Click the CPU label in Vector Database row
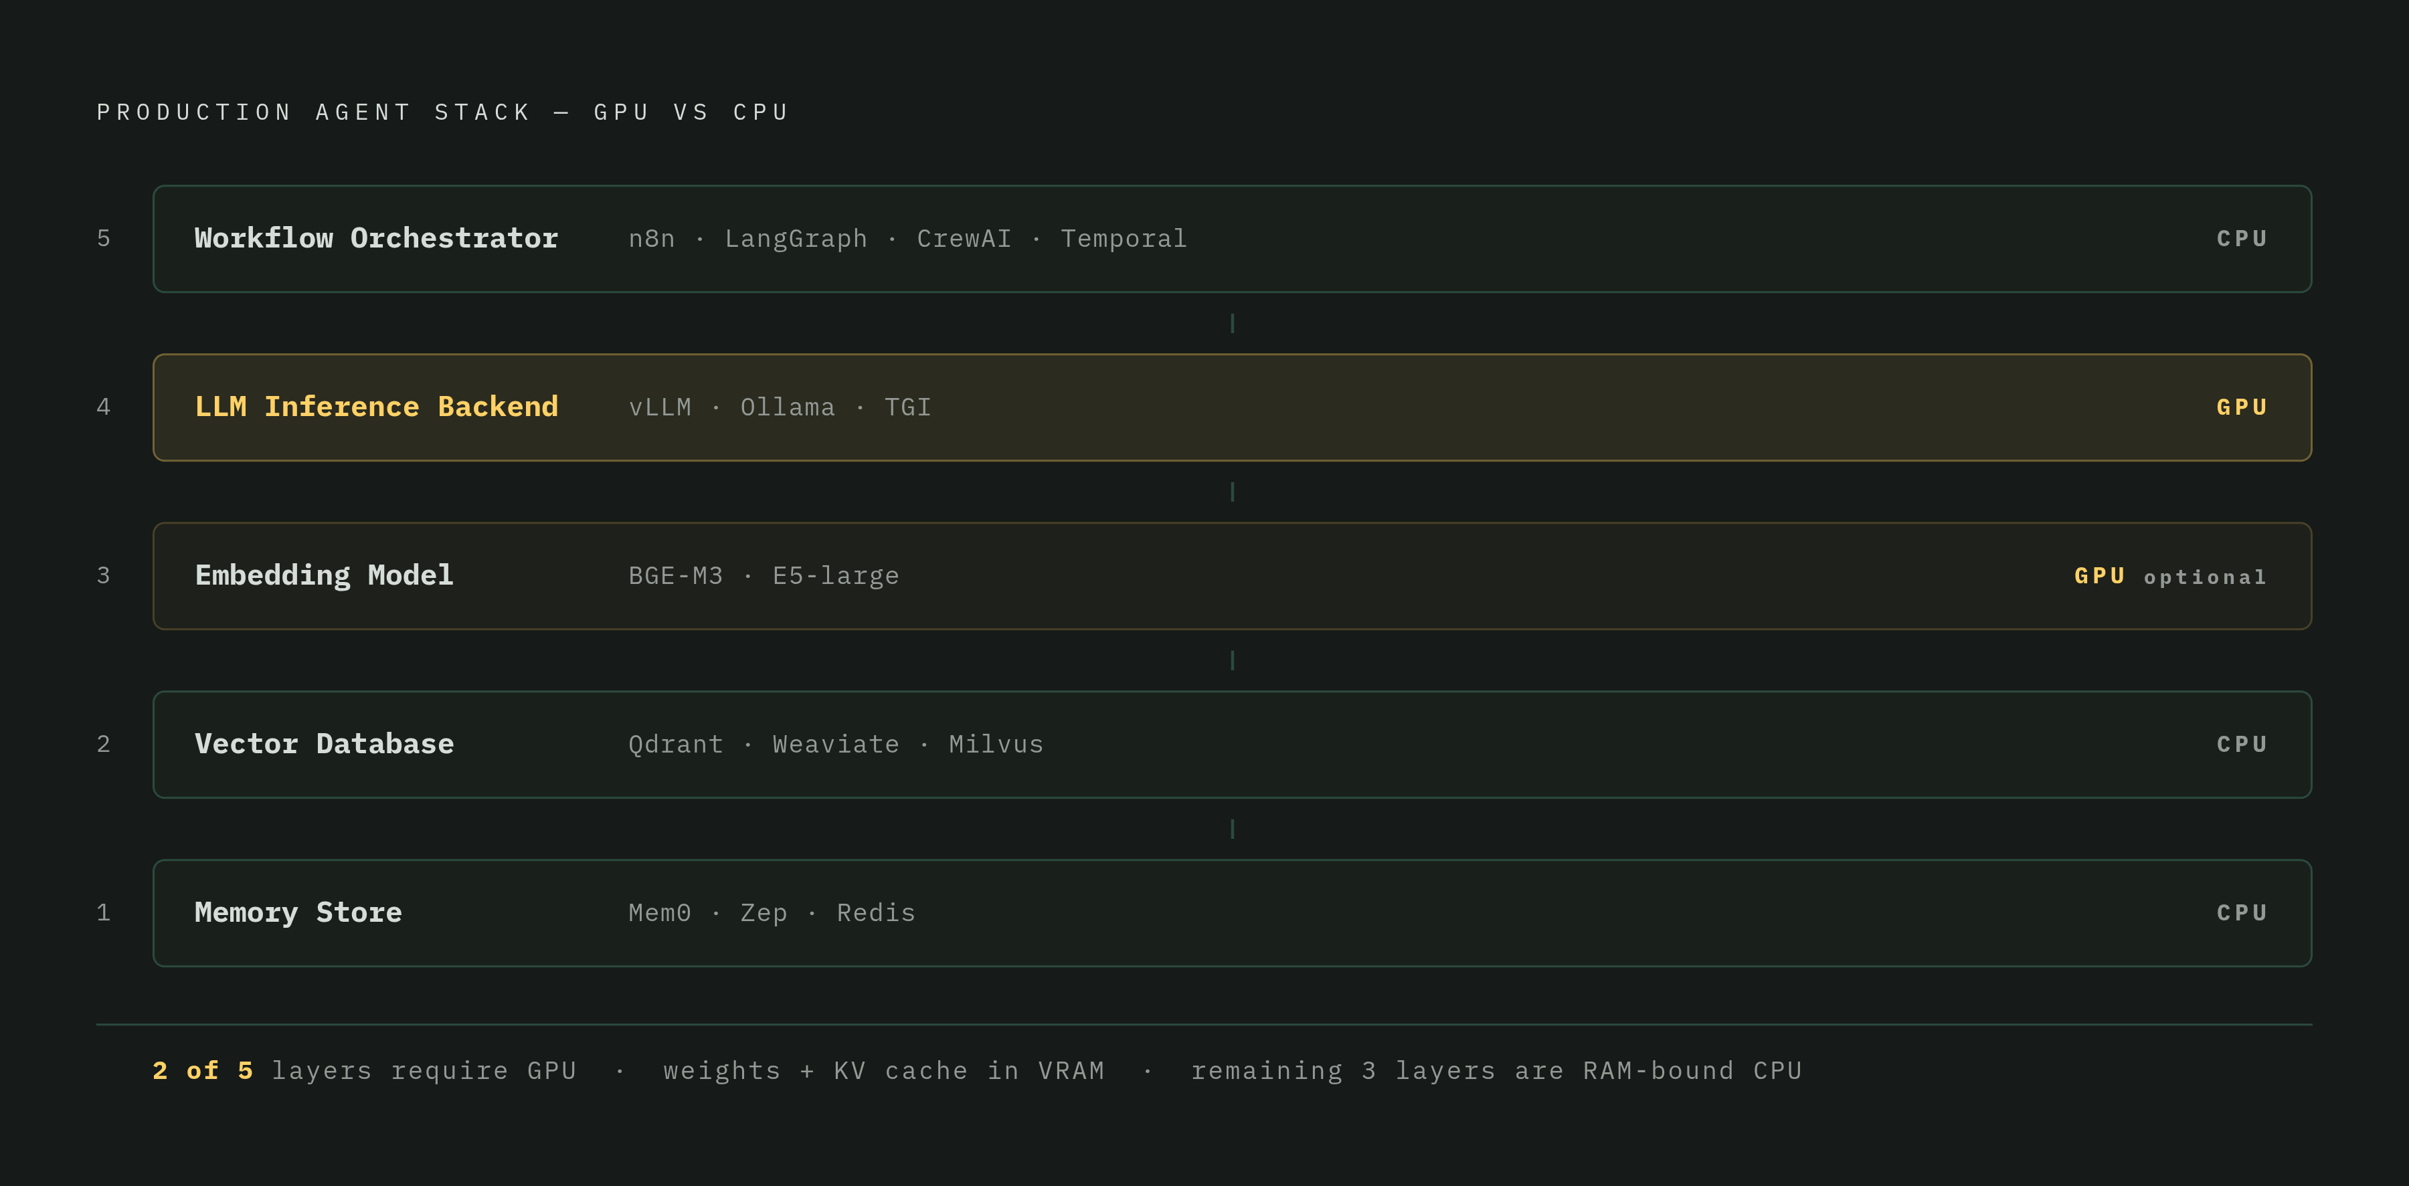 [2242, 745]
